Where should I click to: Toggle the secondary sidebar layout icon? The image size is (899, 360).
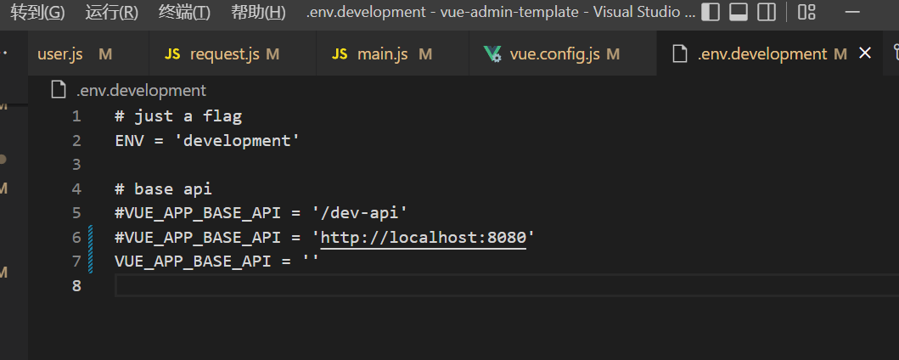(766, 12)
